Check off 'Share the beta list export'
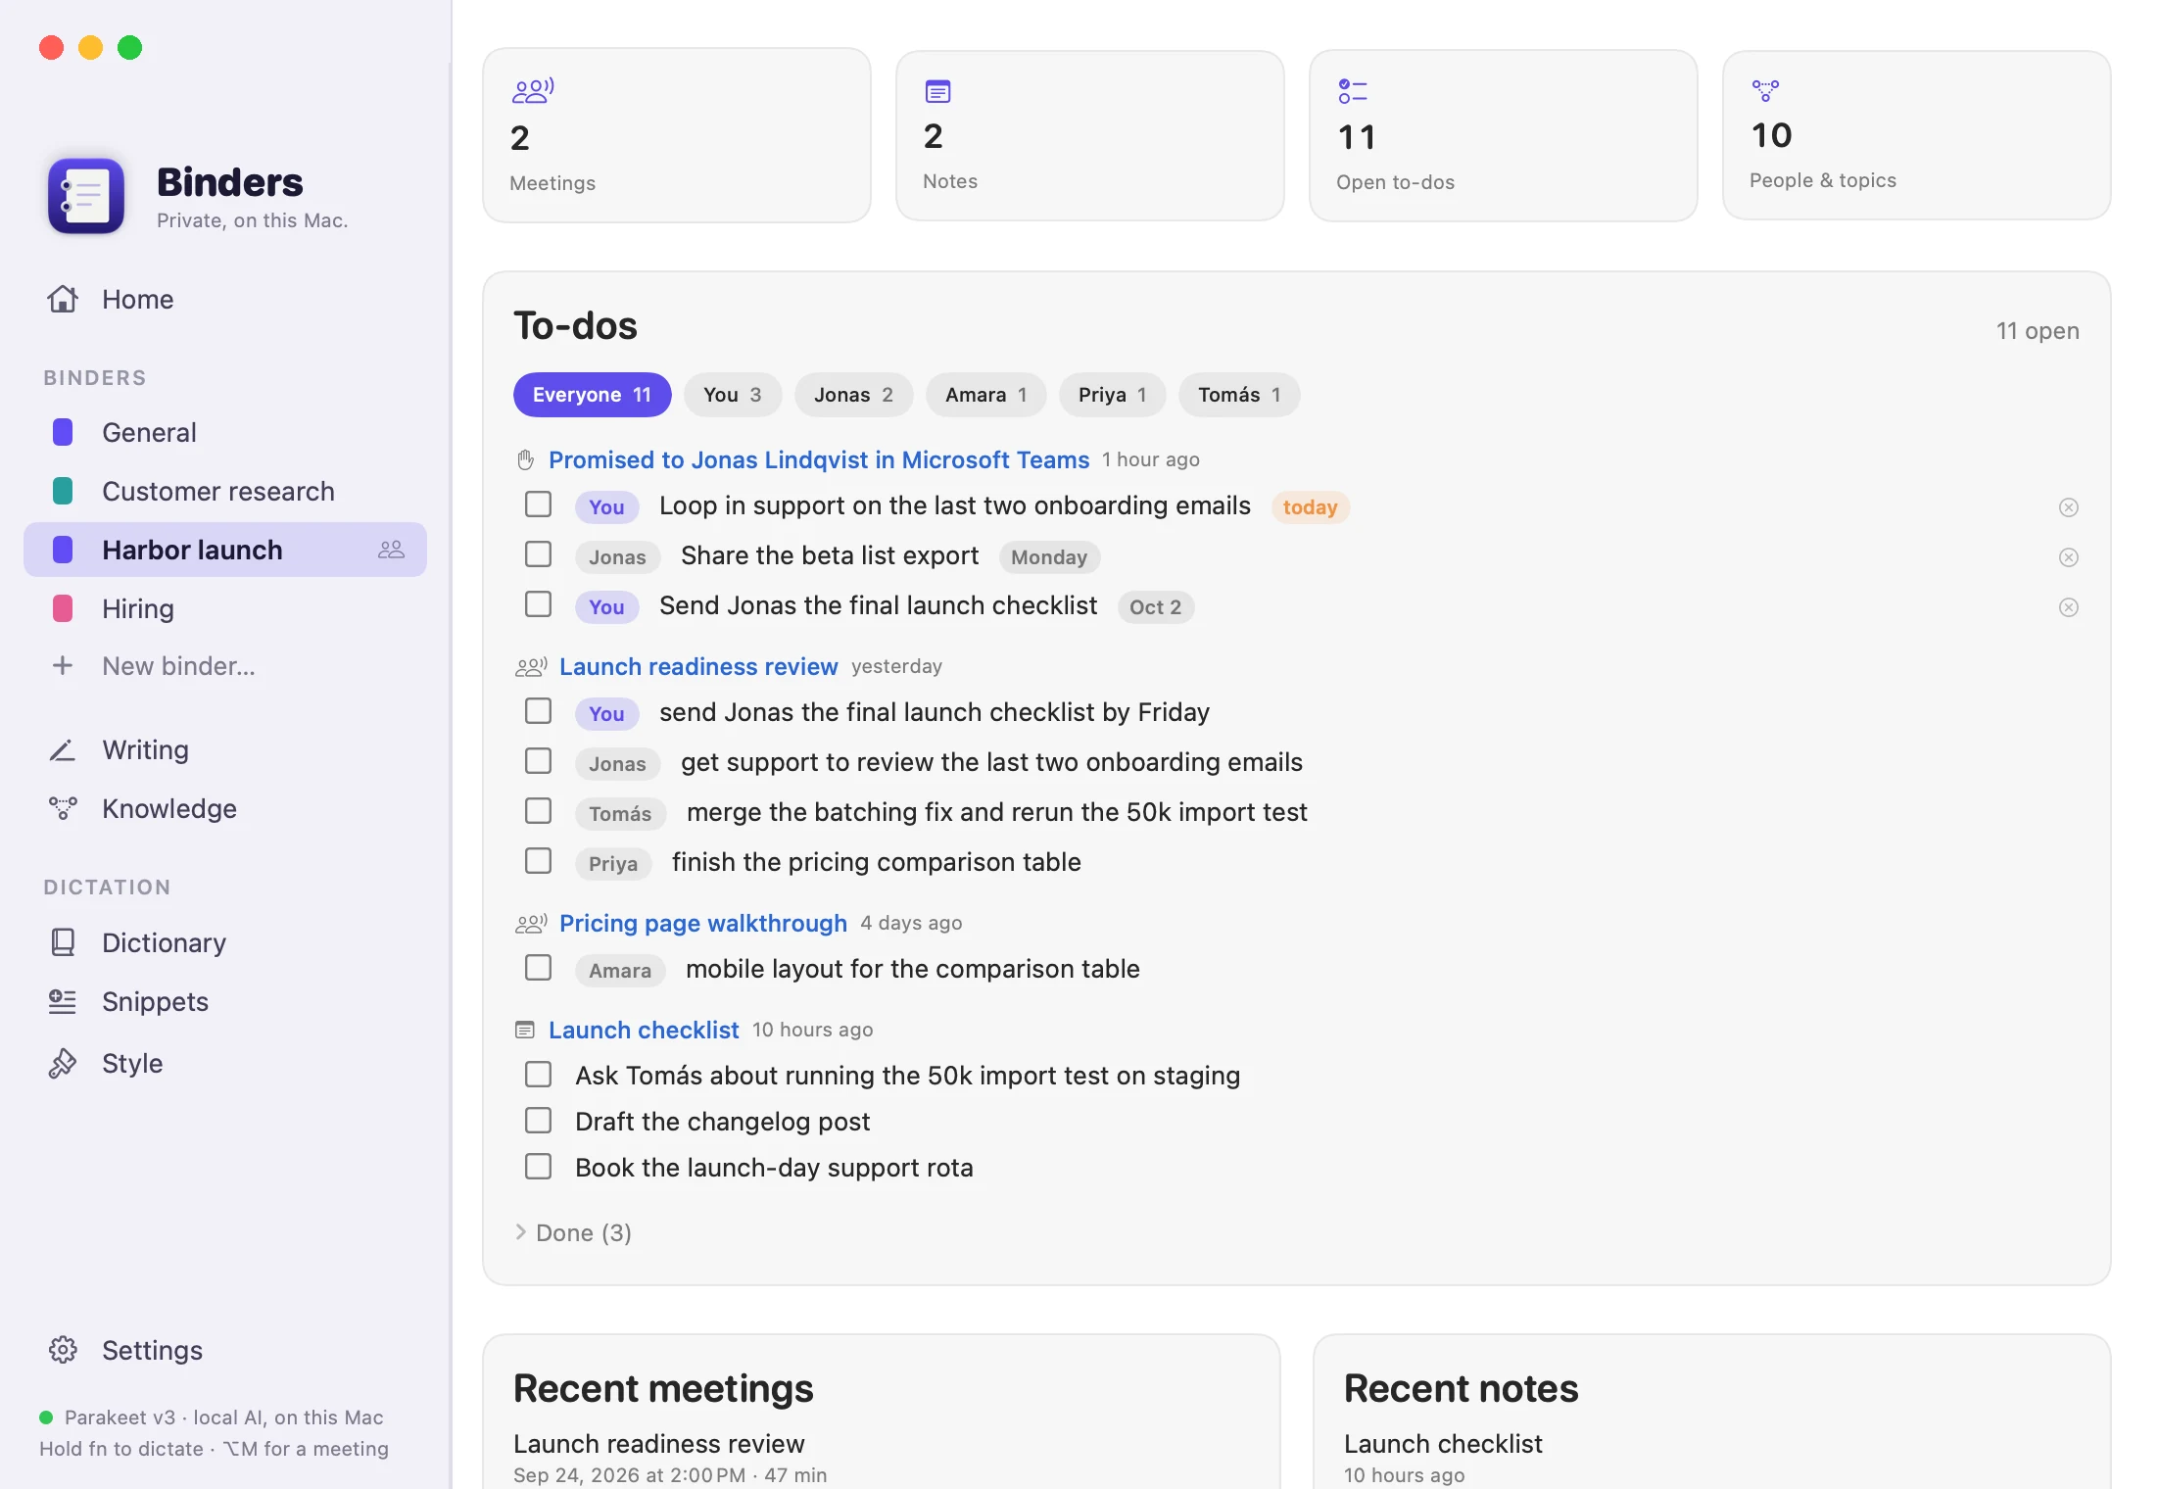 pyautogui.click(x=538, y=554)
